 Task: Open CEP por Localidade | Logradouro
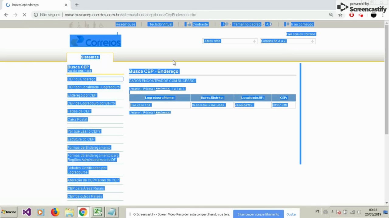click(94, 87)
